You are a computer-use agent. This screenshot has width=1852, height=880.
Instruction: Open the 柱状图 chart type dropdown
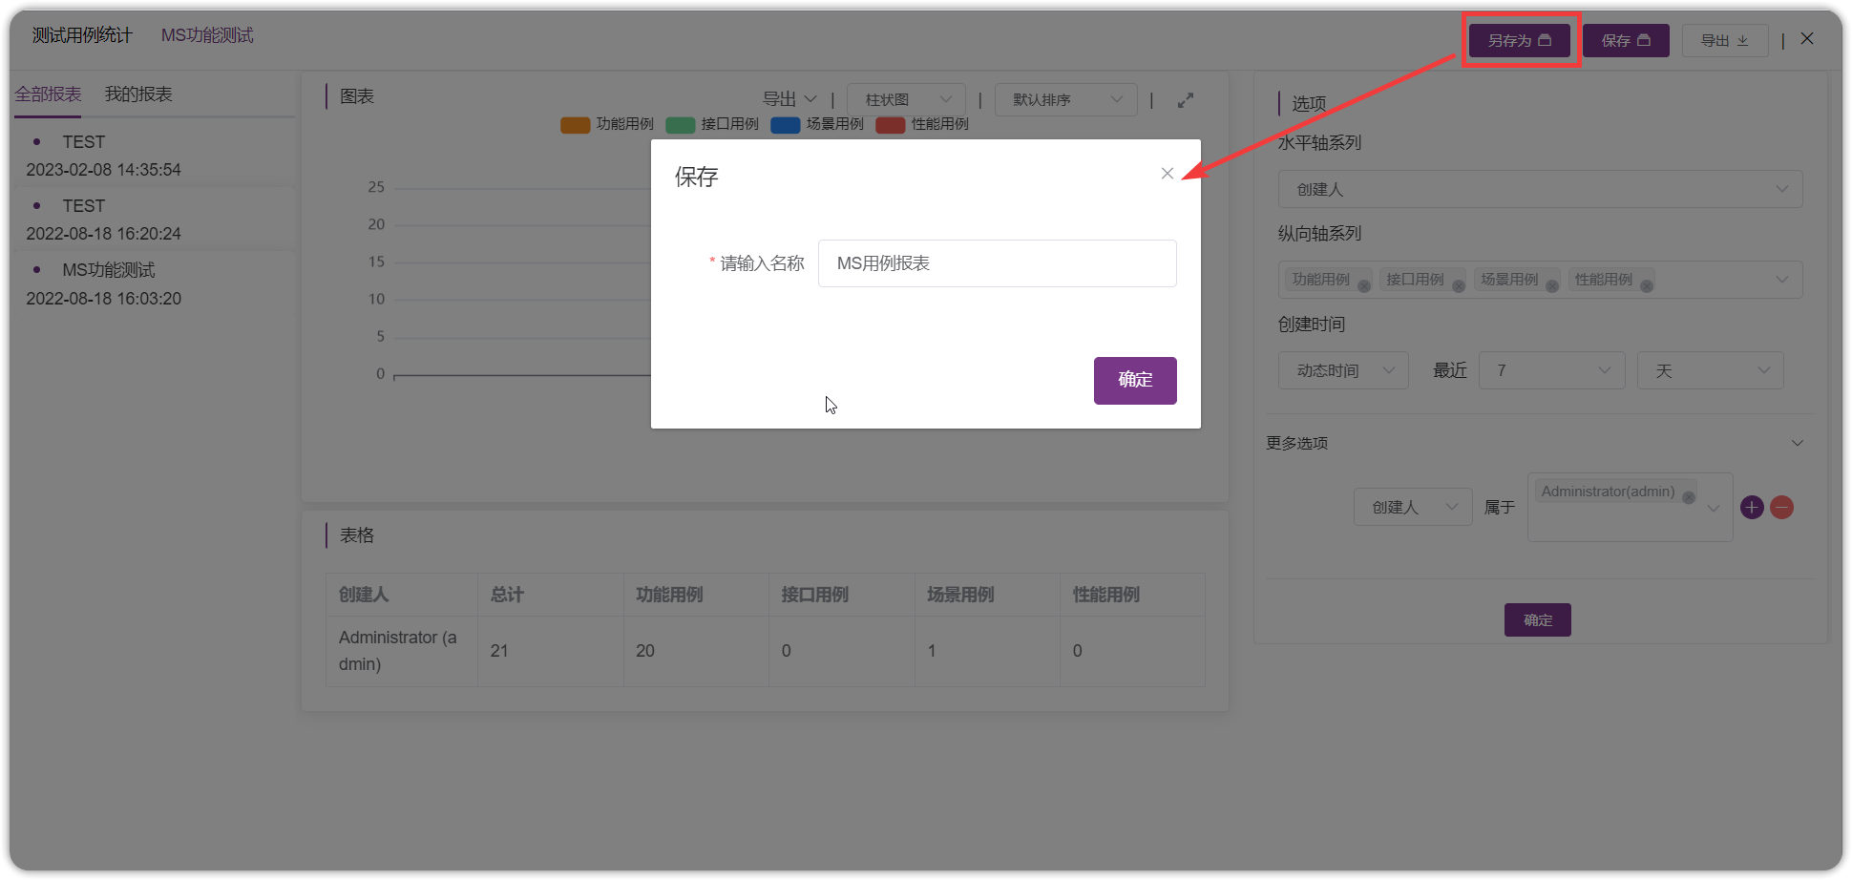coord(906,99)
